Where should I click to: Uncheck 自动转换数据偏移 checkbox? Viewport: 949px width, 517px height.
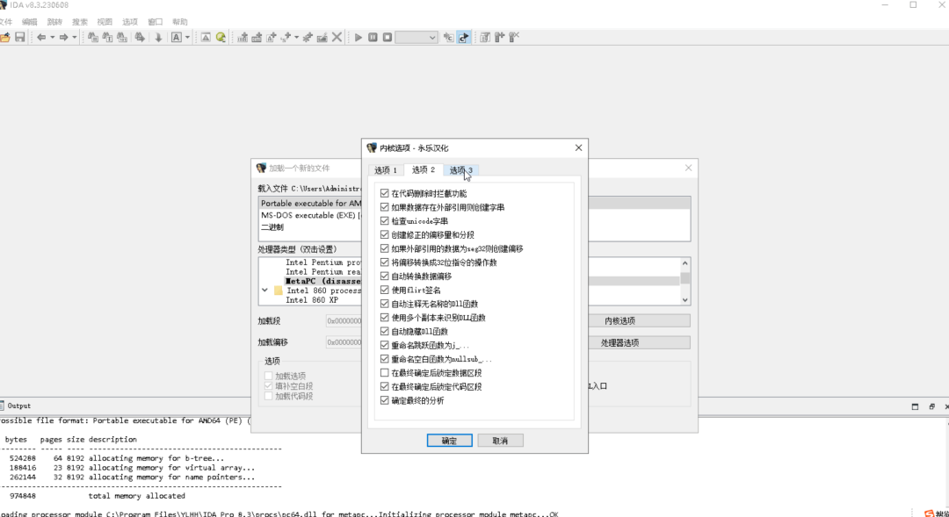384,276
